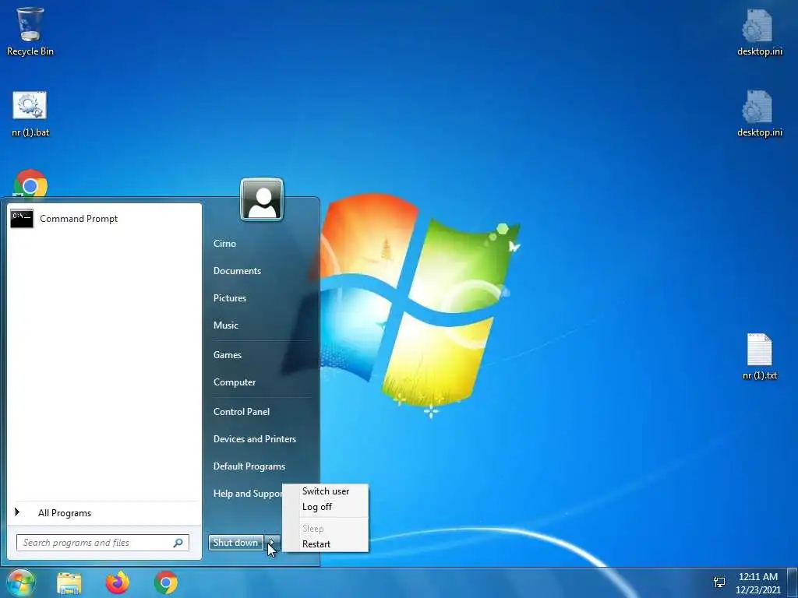Screen dimensions: 798x598
Task: Open File Explorer from the taskbar
Action: coord(69,582)
